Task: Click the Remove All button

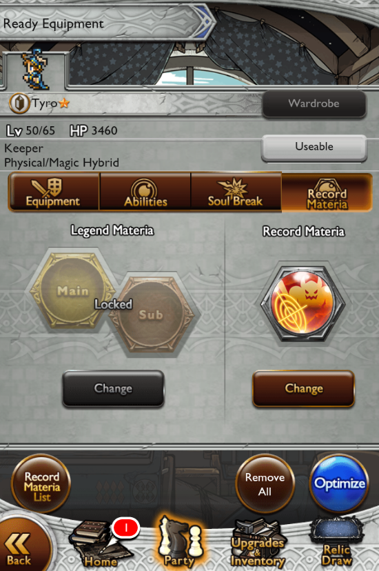Action: (265, 483)
